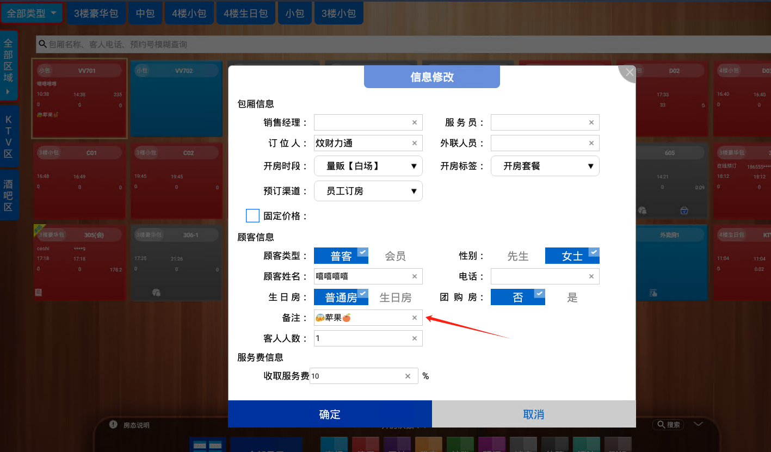Select the VV702 room card in background
Image resolution: width=771 pixels, height=452 pixels.
tap(176, 98)
